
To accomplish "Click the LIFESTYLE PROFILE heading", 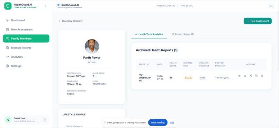I will (x=74, y=114).
